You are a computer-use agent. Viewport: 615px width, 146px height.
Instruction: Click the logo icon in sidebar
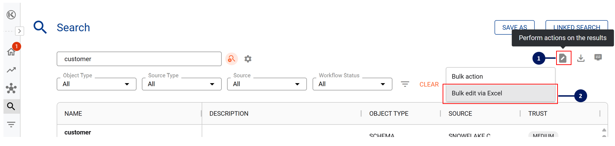pyautogui.click(x=11, y=15)
